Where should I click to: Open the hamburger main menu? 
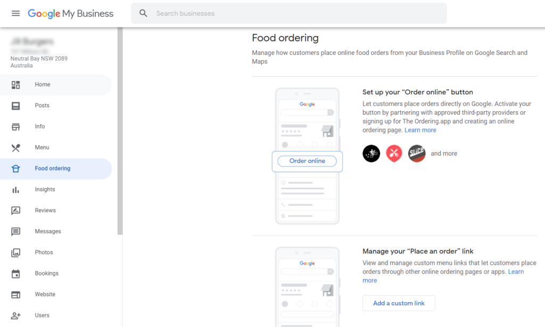point(15,13)
